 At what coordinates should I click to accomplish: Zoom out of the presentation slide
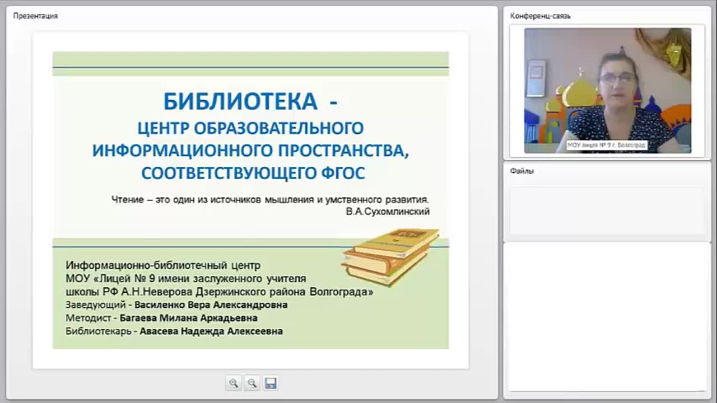click(x=252, y=383)
